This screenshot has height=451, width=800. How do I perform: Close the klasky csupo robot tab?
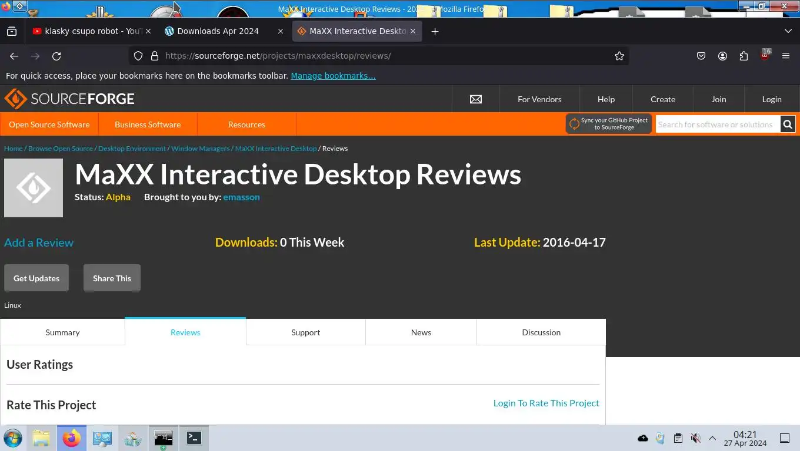(148, 31)
